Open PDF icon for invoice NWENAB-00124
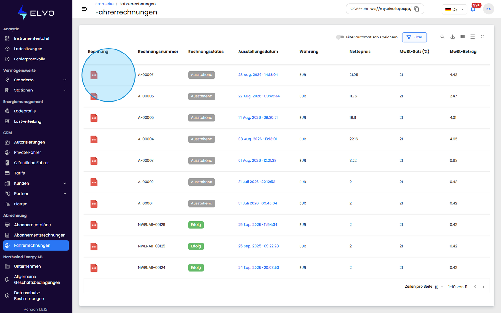Image resolution: width=501 pixels, height=313 pixels. pyautogui.click(x=94, y=268)
